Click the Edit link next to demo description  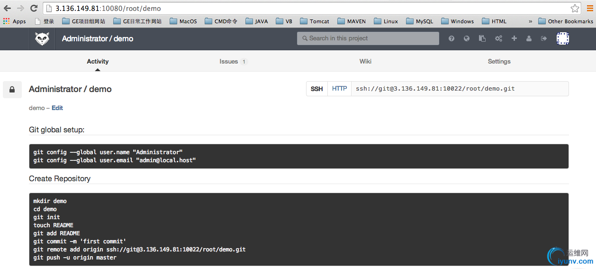57,108
